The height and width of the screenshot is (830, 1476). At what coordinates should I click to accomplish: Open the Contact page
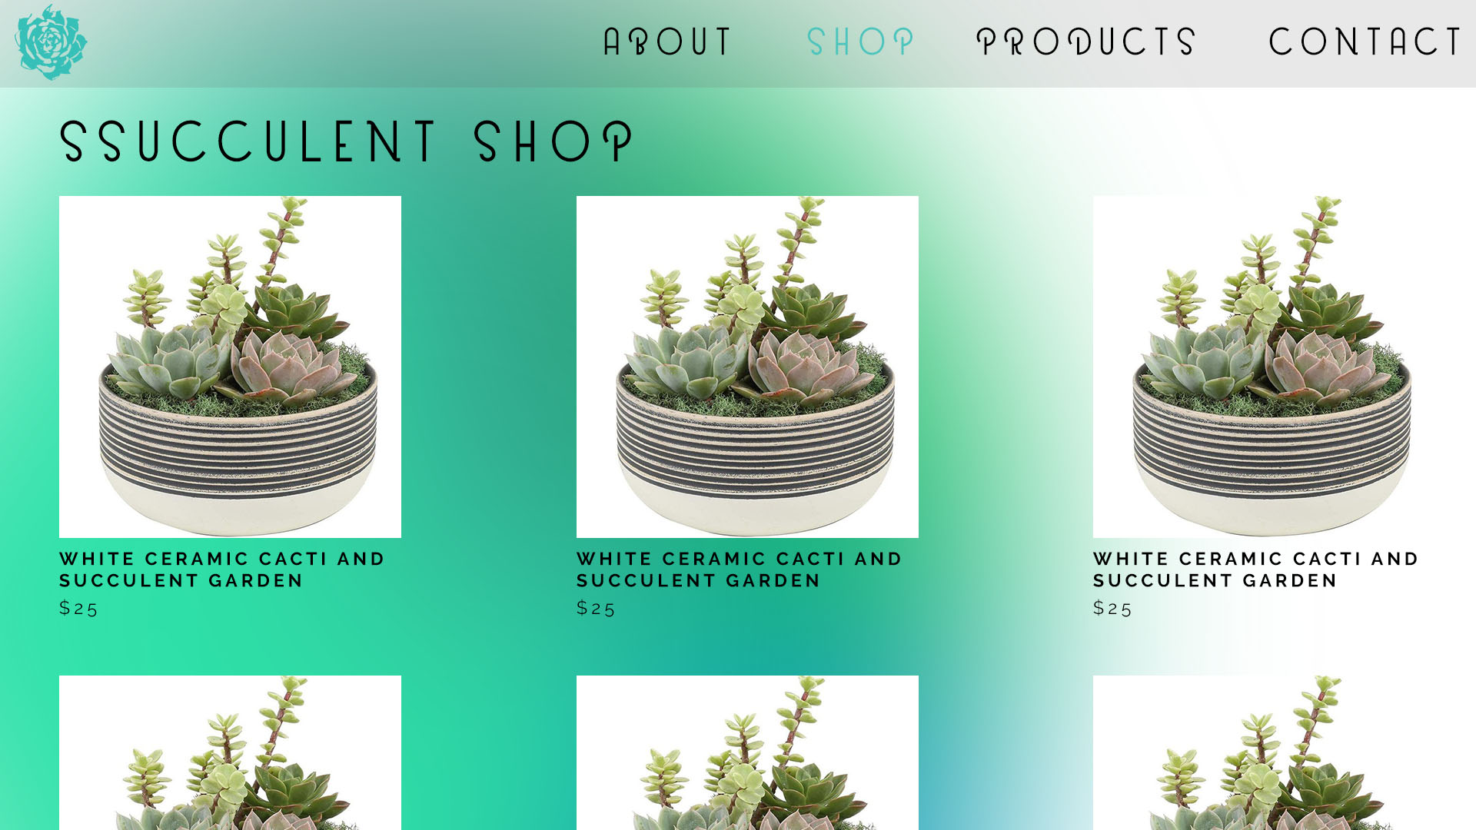point(1365,41)
